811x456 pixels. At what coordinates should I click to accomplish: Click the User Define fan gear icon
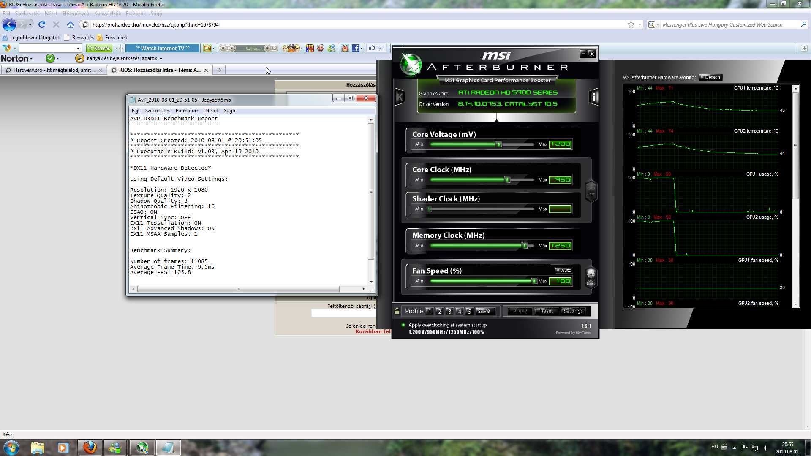click(591, 277)
